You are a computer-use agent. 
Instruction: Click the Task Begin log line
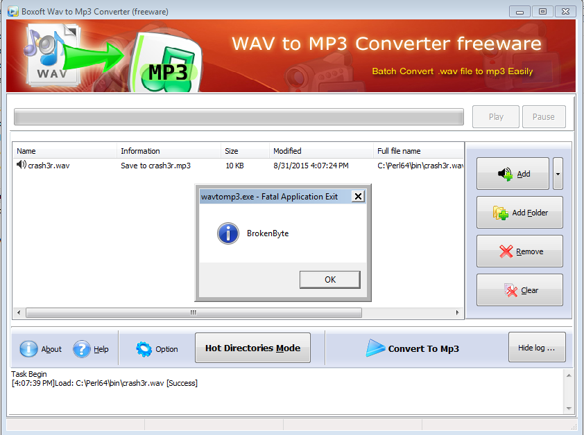coord(29,374)
